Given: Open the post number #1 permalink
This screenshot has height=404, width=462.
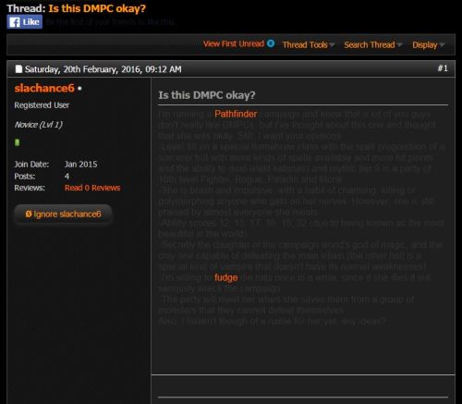Looking at the screenshot, I should pos(443,68).
